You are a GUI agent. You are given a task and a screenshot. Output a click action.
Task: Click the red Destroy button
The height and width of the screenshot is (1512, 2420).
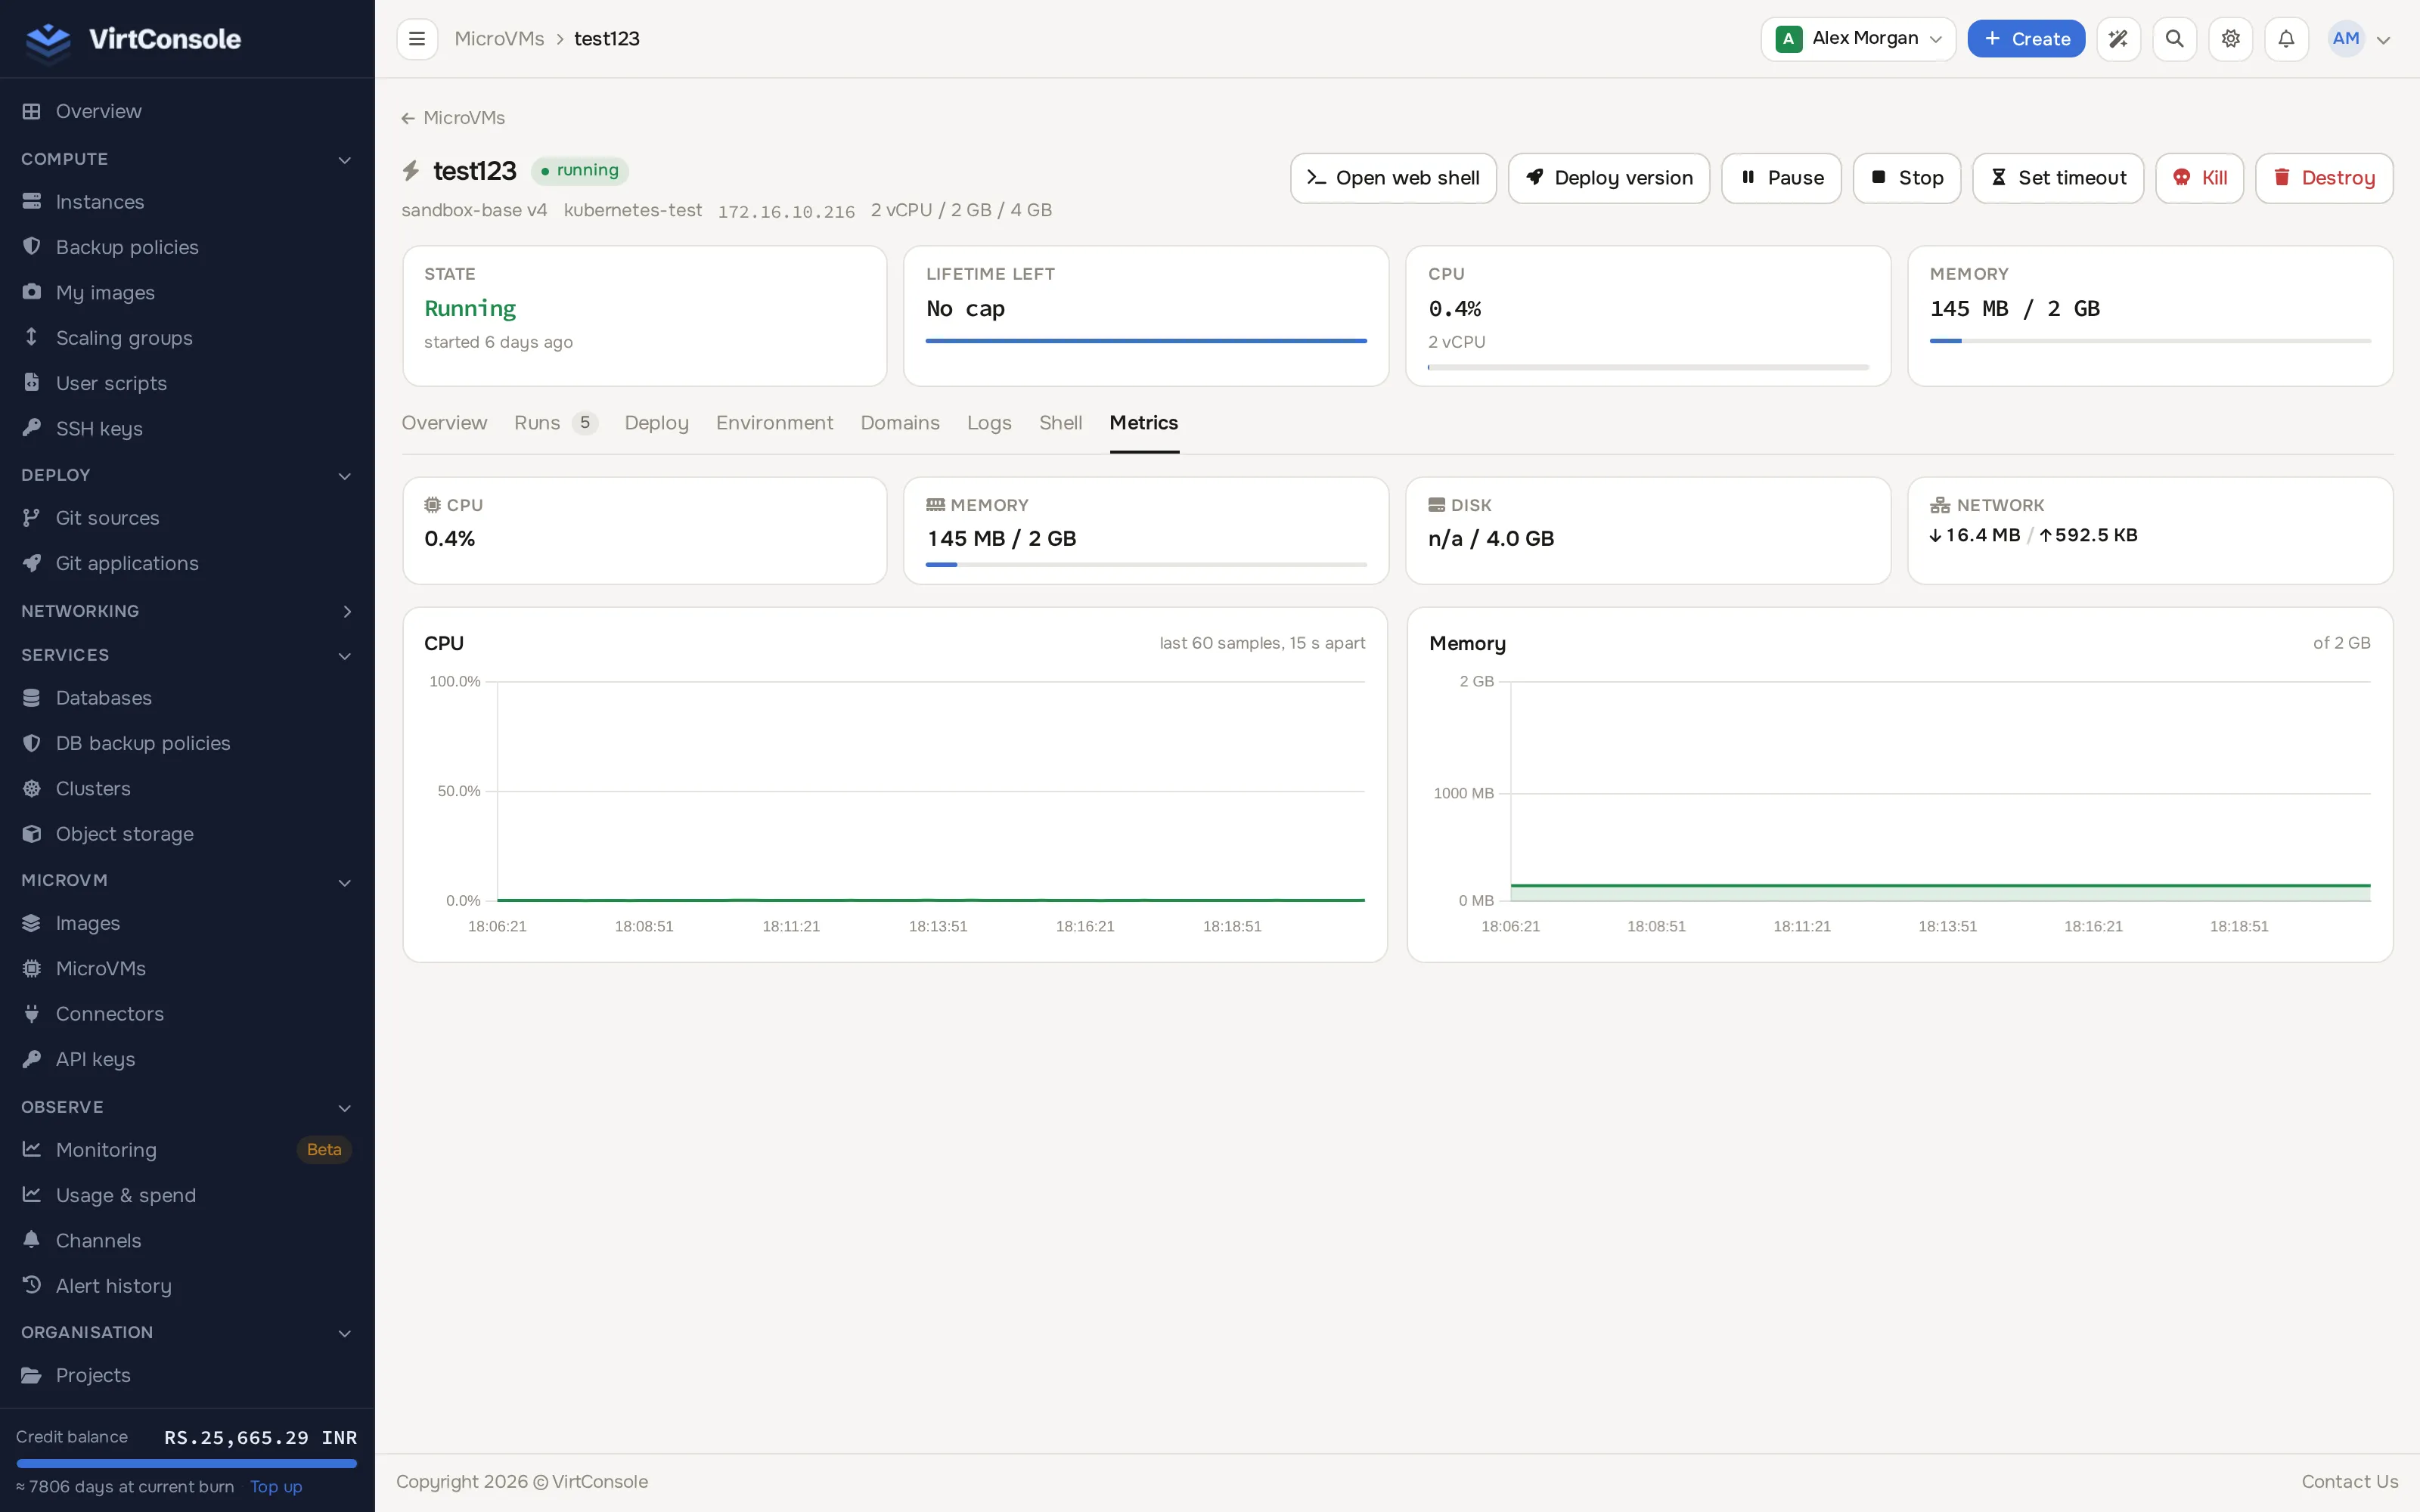(x=2324, y=178)
